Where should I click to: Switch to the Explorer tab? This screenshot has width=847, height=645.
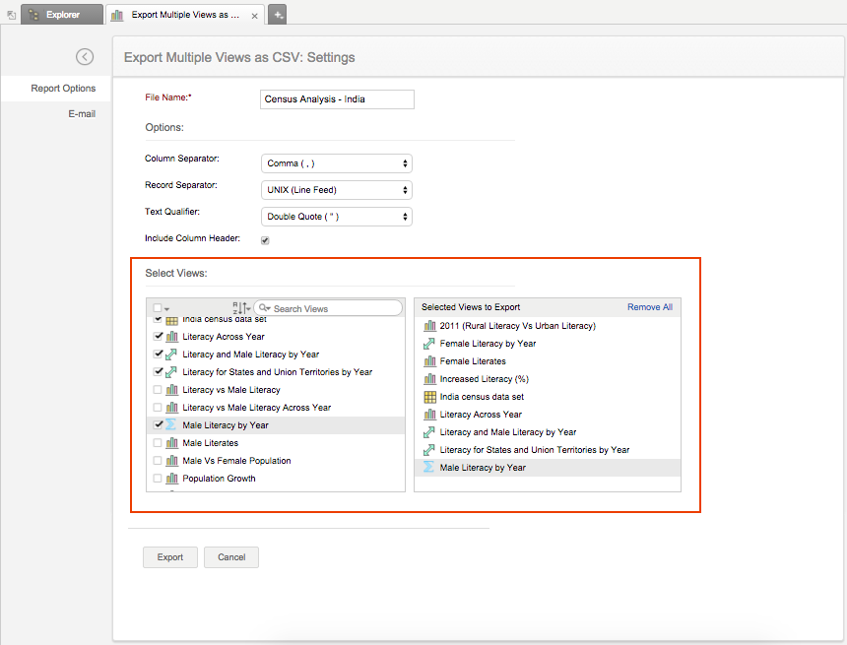coord(62,15)
